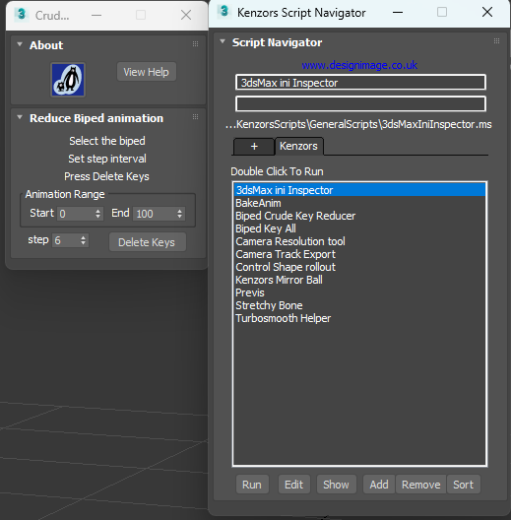
Task: Select BakeAnim in the script list
Action: coord(359,203)
